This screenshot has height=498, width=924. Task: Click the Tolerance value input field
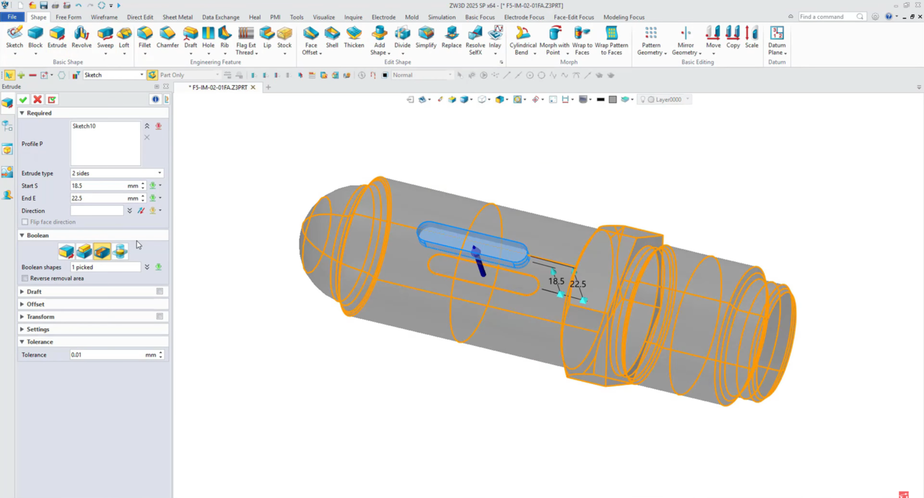(107, 355)
